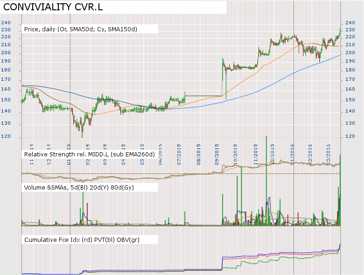Click the 08/2015 date axis label
Image resolution: width=364 pixels, height=275 pixels.
tap(198, 155)
